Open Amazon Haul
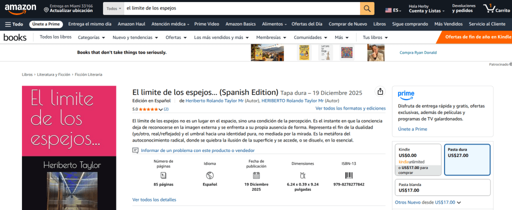Viewport: 512px width, 210px height. [131, 24]
